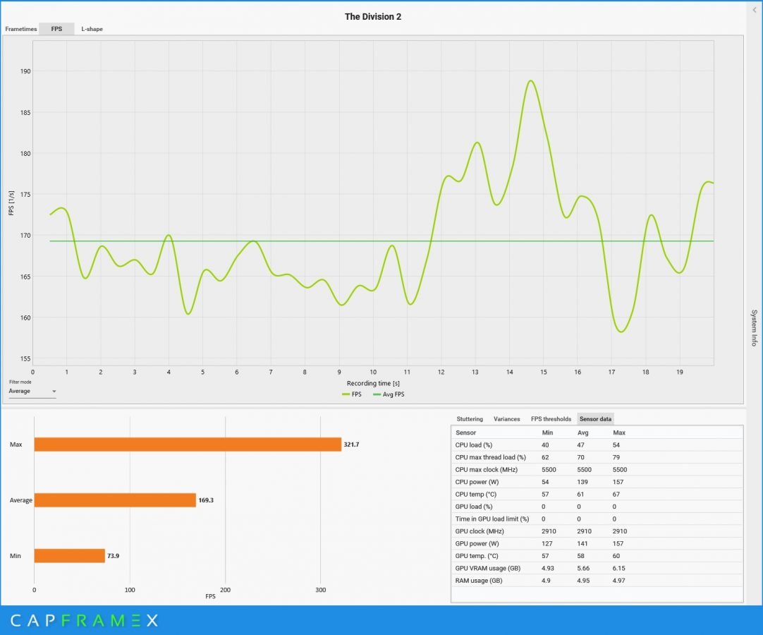Open the L-shape tab

[92, 29]
